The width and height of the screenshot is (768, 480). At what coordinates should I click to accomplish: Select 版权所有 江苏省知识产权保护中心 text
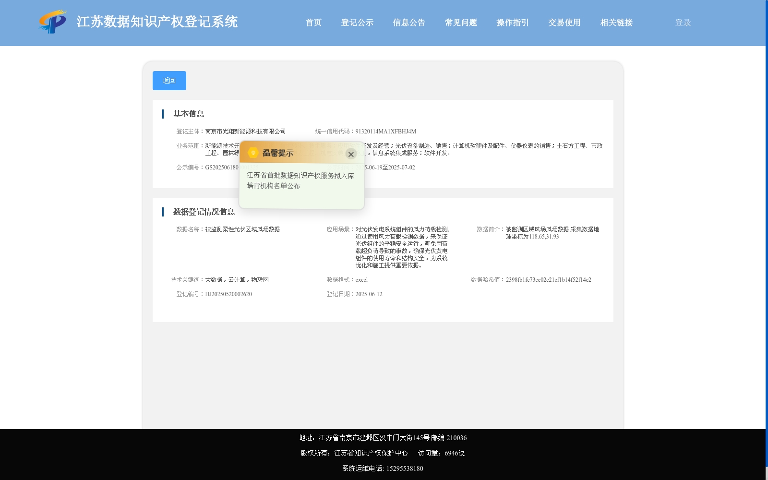pyautogui.click(x=354, y=453)
